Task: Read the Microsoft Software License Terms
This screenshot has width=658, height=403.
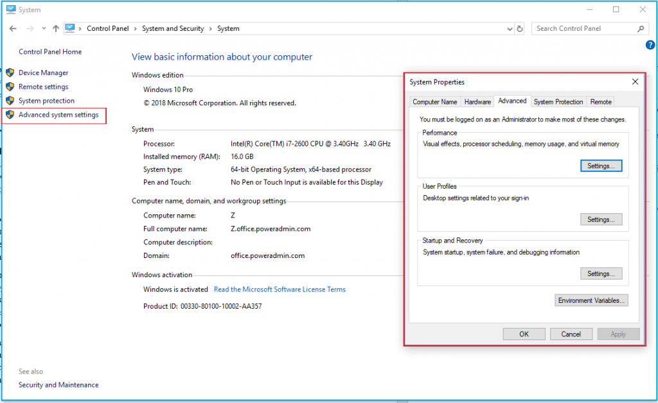Action: click(x=280, y=289)
